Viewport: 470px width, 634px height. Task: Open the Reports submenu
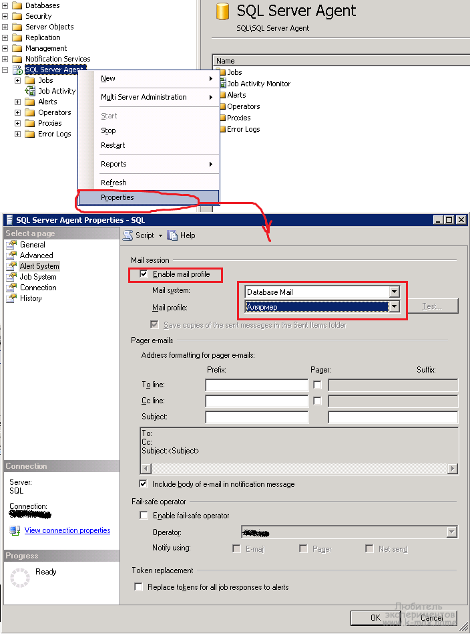157,164
